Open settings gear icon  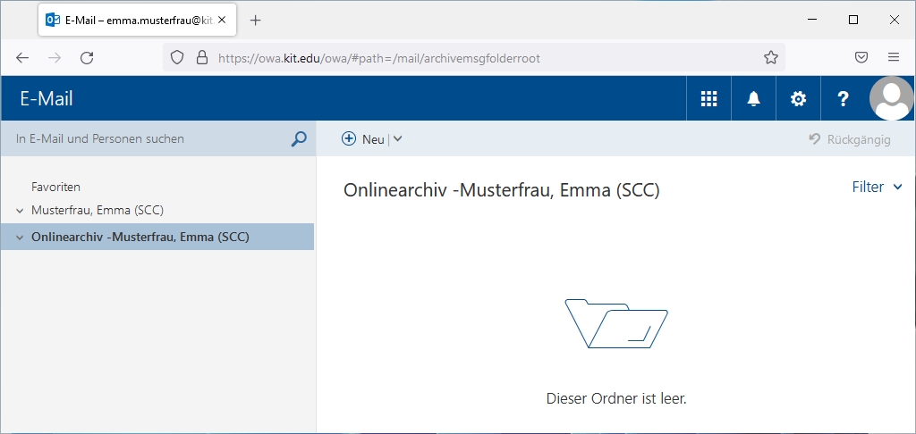point(798,99)
